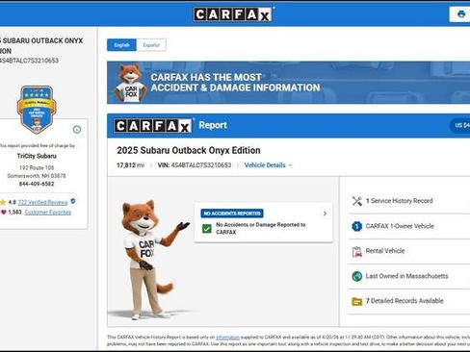Click the 17,812 mi mileage text

click(130, 165)
